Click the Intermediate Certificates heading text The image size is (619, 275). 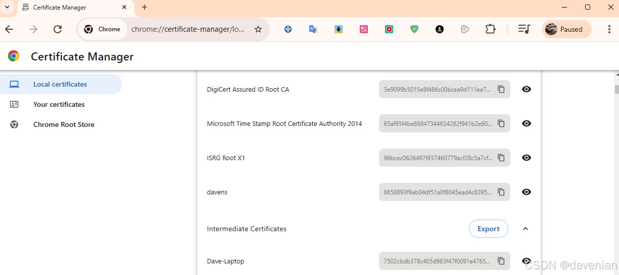tap(247, 229)
